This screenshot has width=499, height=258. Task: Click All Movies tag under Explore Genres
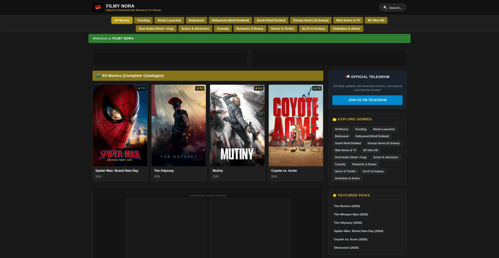[342, 129]
